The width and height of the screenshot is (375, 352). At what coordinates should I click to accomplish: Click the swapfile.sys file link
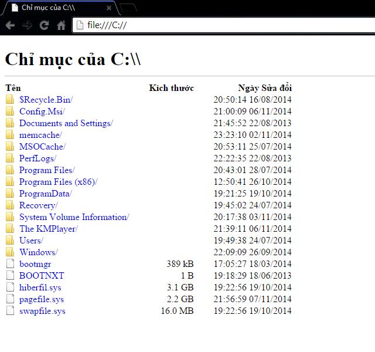click(42, 311)
